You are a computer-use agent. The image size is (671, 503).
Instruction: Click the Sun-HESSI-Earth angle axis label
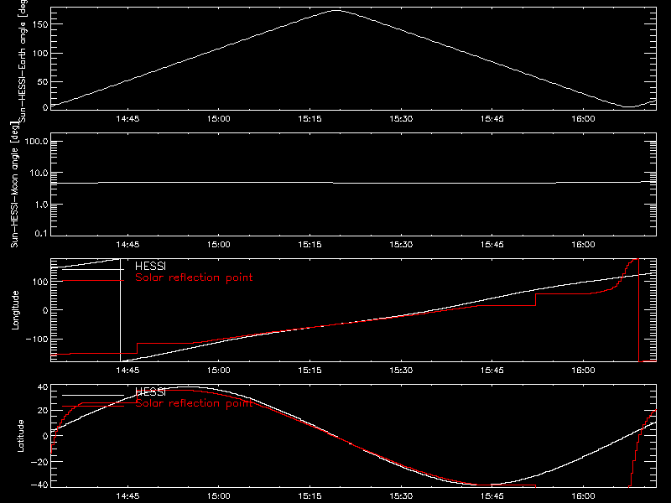pos(23,60)
